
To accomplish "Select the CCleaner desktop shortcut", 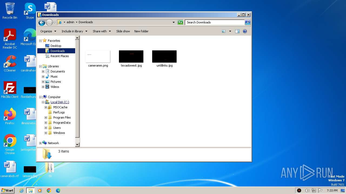I will click(x=10, y=64).
